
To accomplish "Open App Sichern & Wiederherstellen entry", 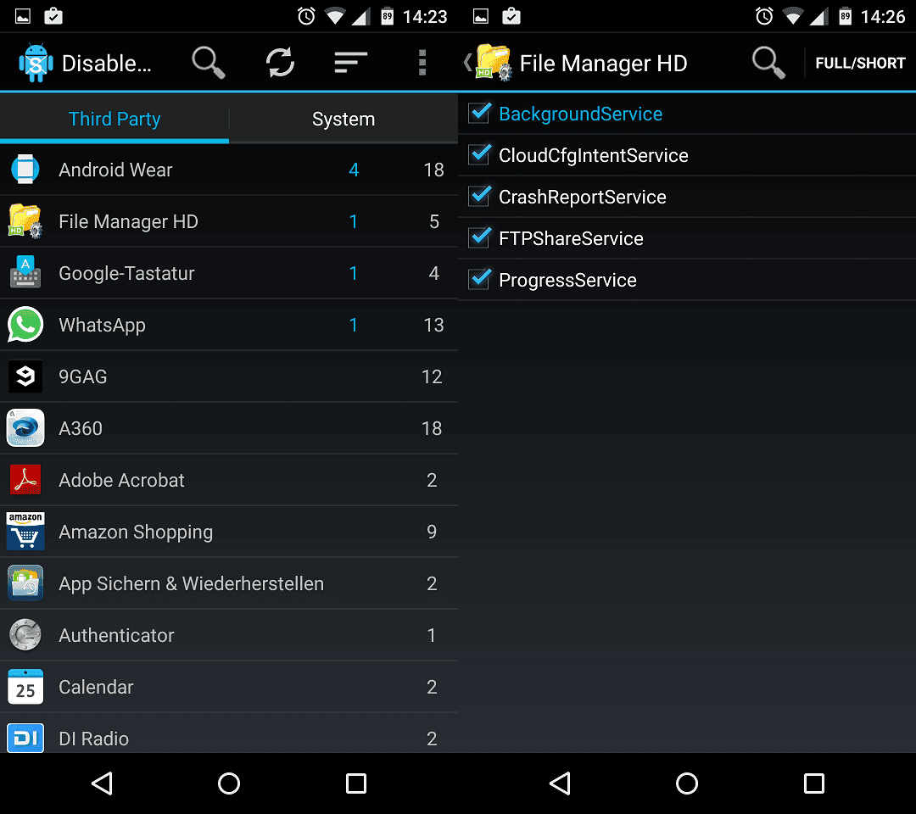I will (229, 583).
